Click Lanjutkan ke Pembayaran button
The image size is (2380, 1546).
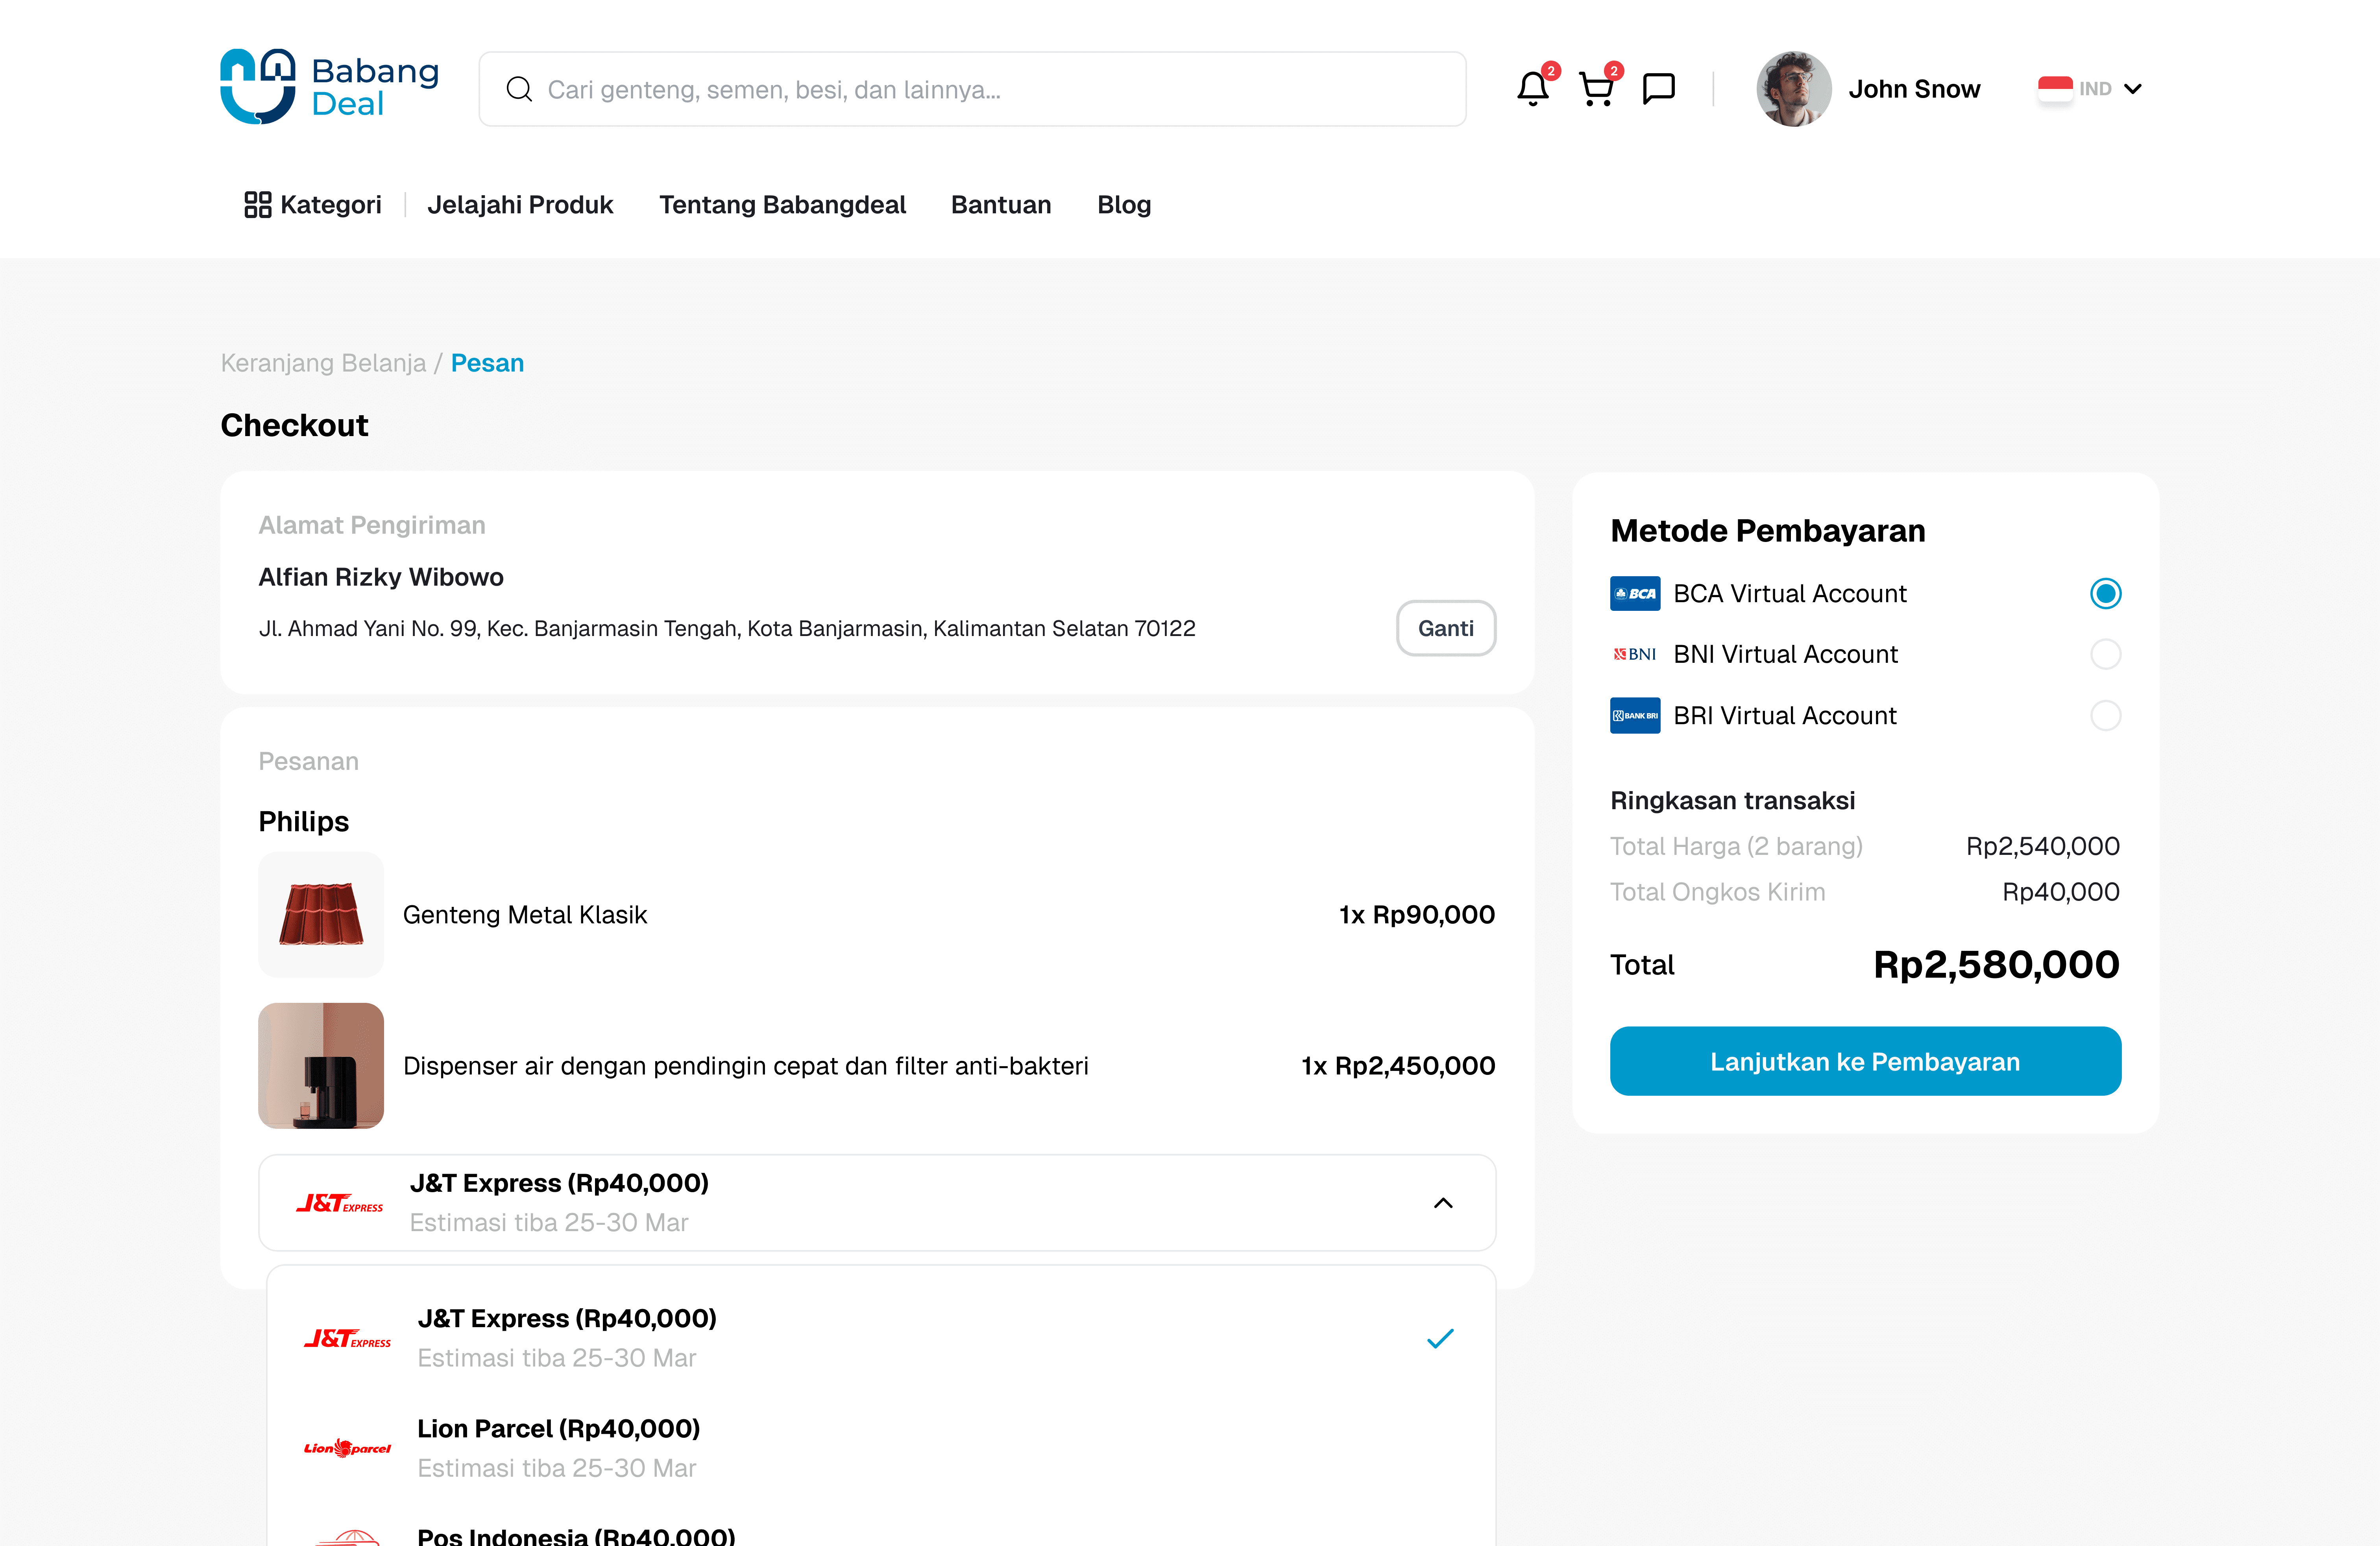[1864, 1061]
